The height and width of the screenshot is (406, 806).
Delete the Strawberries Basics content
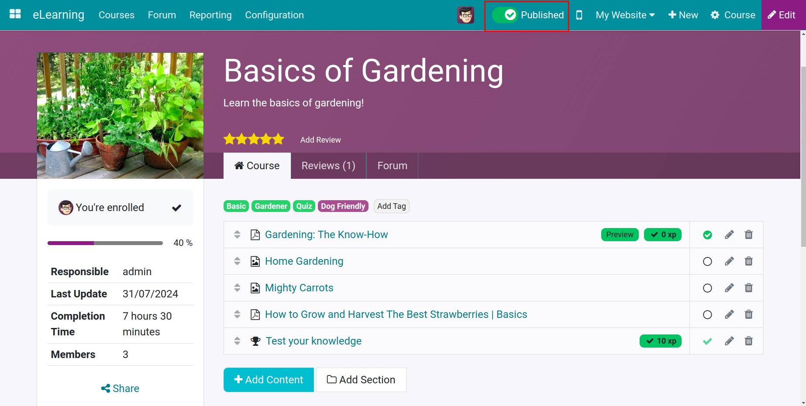point(748,314)
